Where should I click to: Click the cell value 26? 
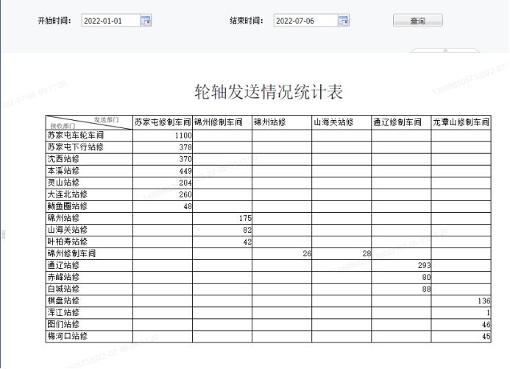(307, 254)
